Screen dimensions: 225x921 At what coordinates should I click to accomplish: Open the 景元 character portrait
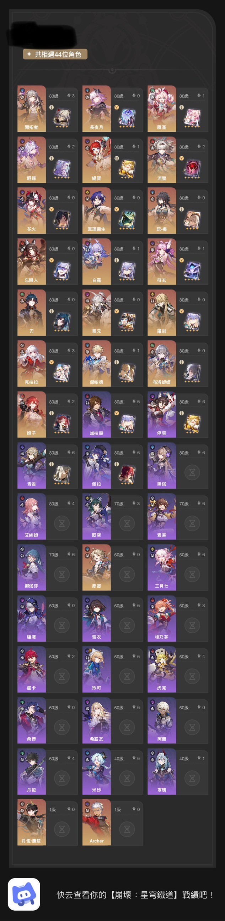tap(96, 313)
